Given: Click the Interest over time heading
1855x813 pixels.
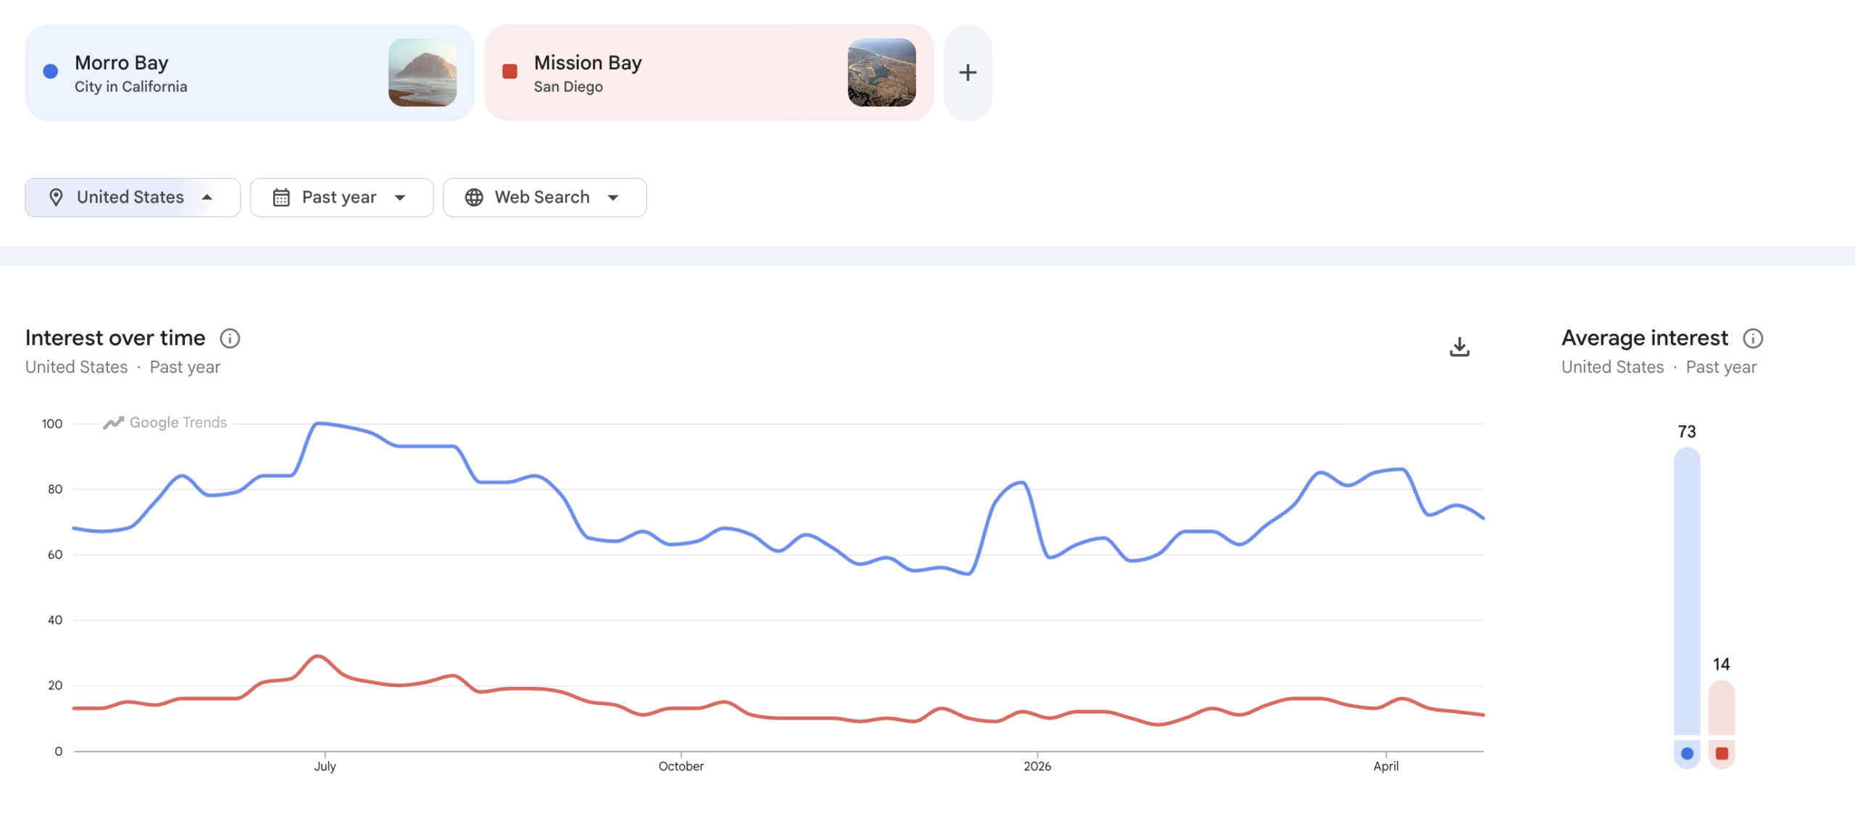Looking at the screenshot, I should click(115, 338).
